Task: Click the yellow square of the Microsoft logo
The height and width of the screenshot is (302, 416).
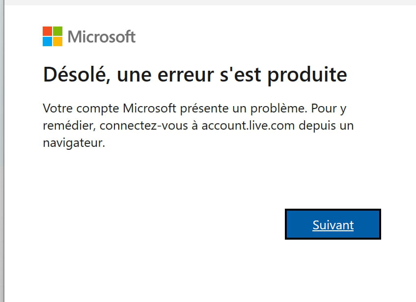Action: click(57, 41)
